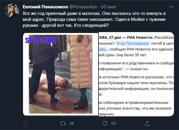Viewport: 179px width, 130px height.
Task: Open the three-dot more options menu
Action: [x=171, y=7]
